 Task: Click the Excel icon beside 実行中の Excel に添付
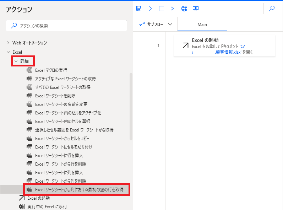coord(22,206)
